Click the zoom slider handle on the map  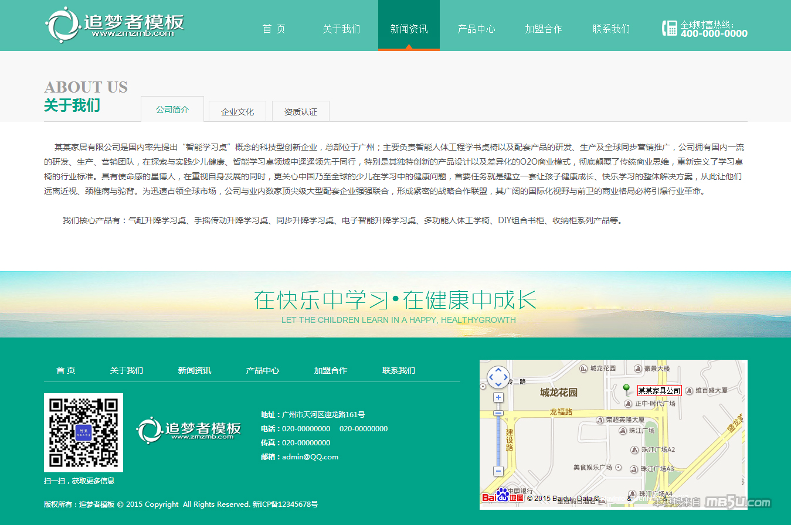[498, 413]
